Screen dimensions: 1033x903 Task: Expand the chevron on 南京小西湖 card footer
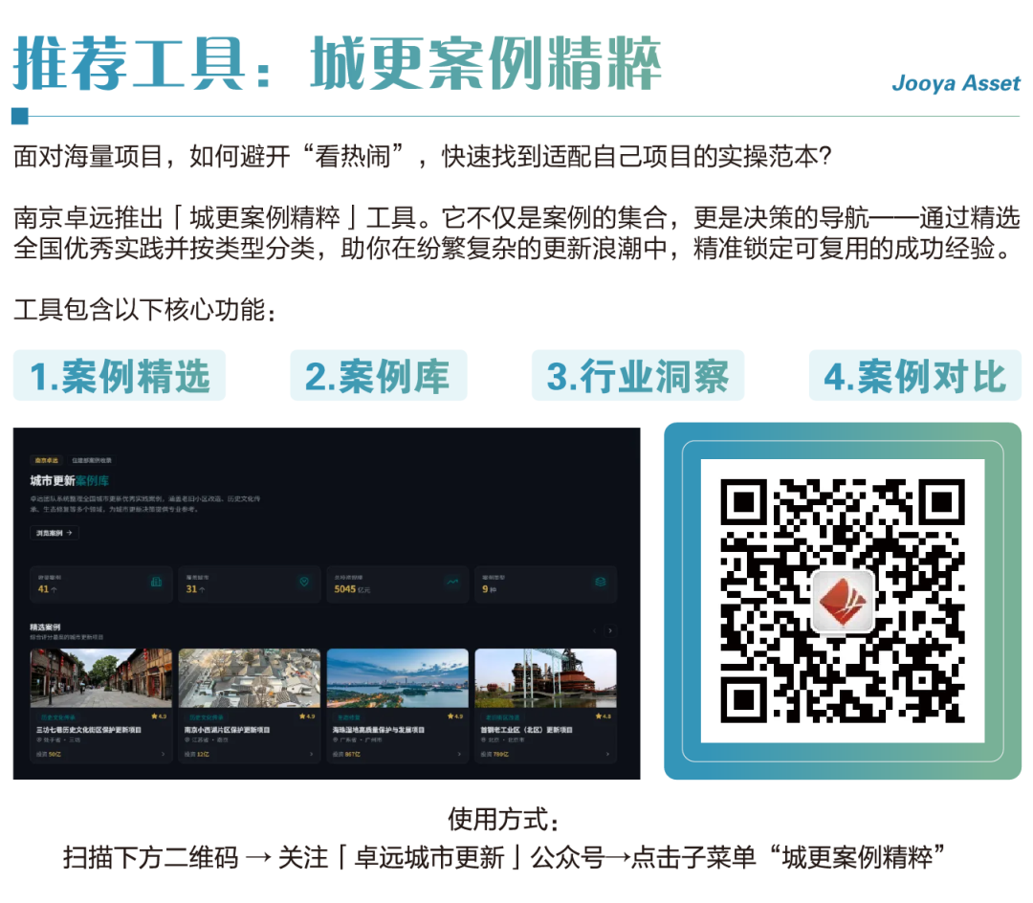(x=311, y=754)
